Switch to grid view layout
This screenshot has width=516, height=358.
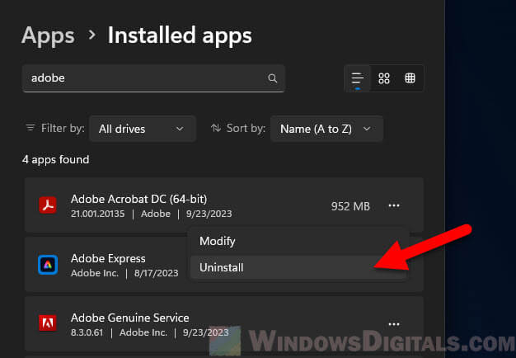tap(384, 78)
